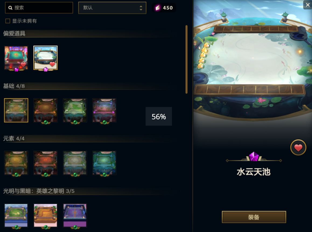Click the arena list vertical scrollbar

pyautogui.click(x=187, y=59)
